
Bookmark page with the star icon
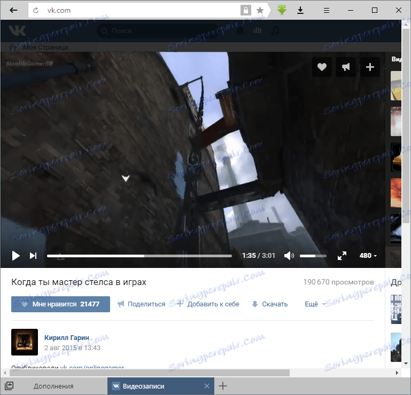[260, 10]
